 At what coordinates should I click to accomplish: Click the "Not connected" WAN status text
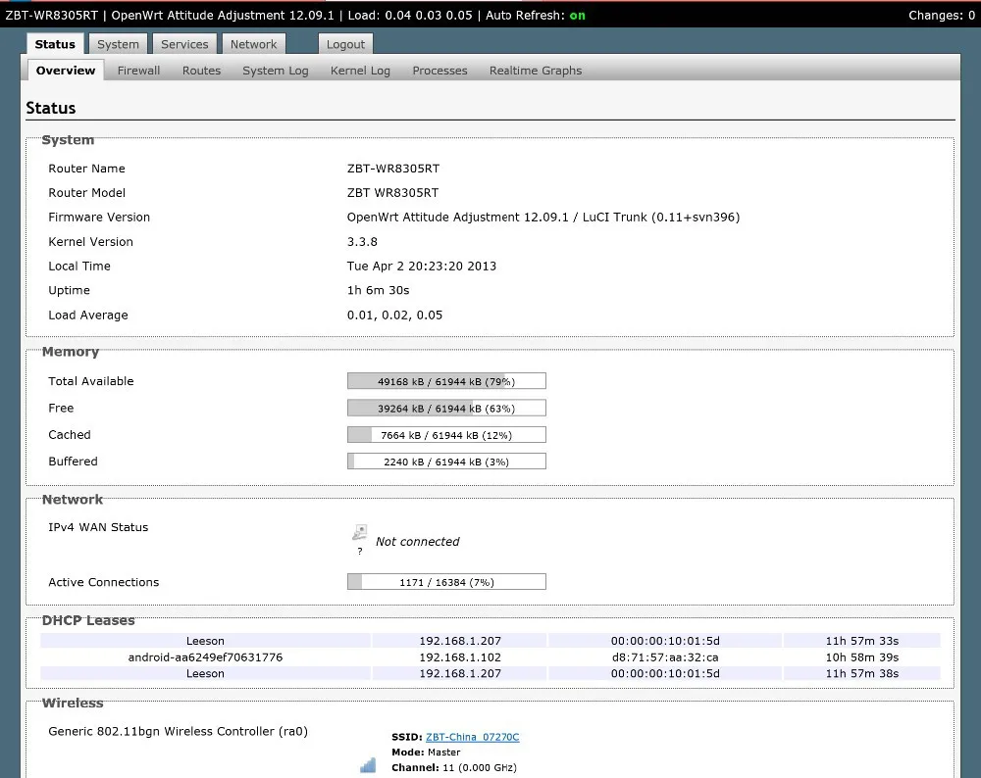[417, 542]
